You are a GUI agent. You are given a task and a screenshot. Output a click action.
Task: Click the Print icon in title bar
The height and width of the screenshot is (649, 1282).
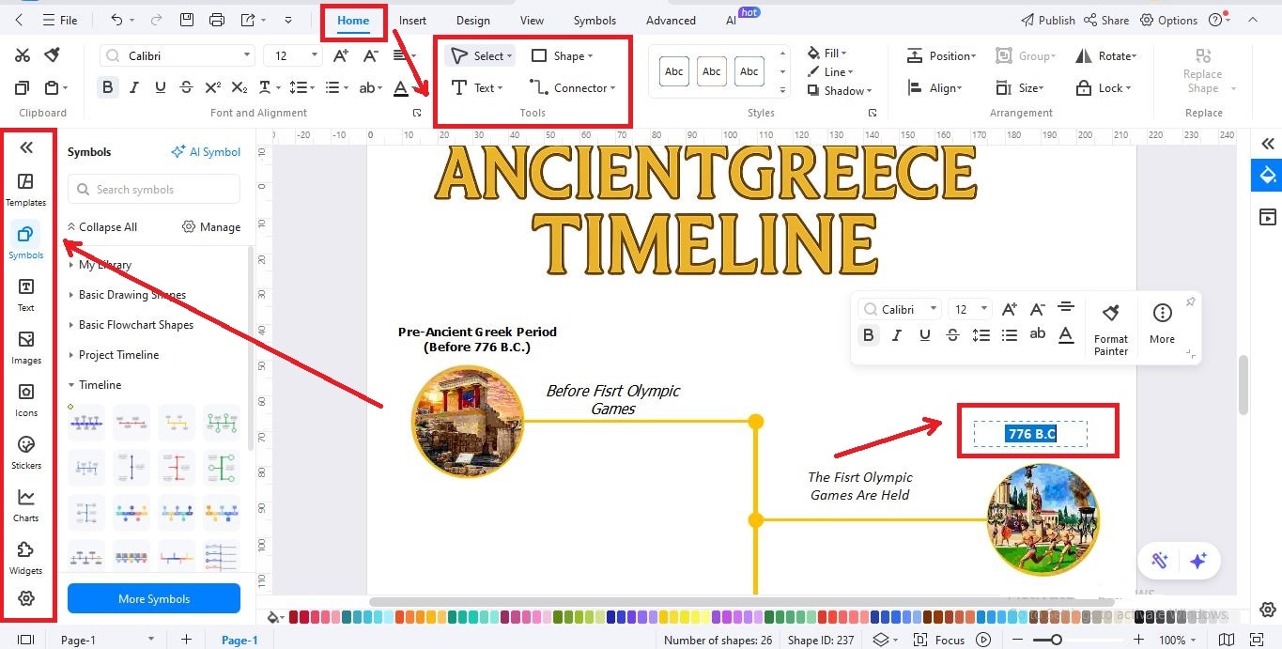[217, 20]
